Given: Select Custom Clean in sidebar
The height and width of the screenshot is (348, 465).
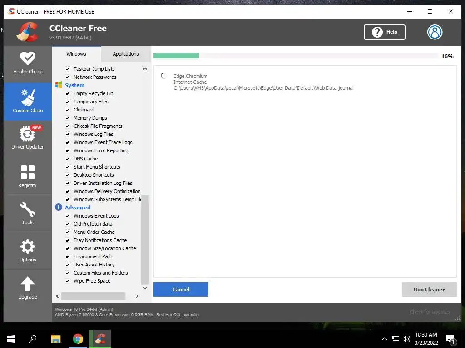Looking at the screenshot, I should 28,101.
